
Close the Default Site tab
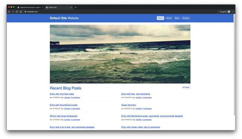tap(71, 7)
